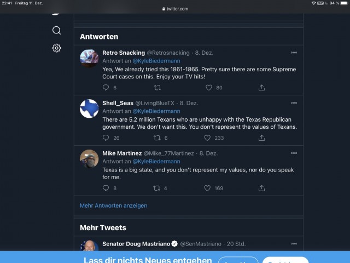Open more options on Mike Martinez's tweet
This screenshot has height=263, width=350.
coord(294,153)
